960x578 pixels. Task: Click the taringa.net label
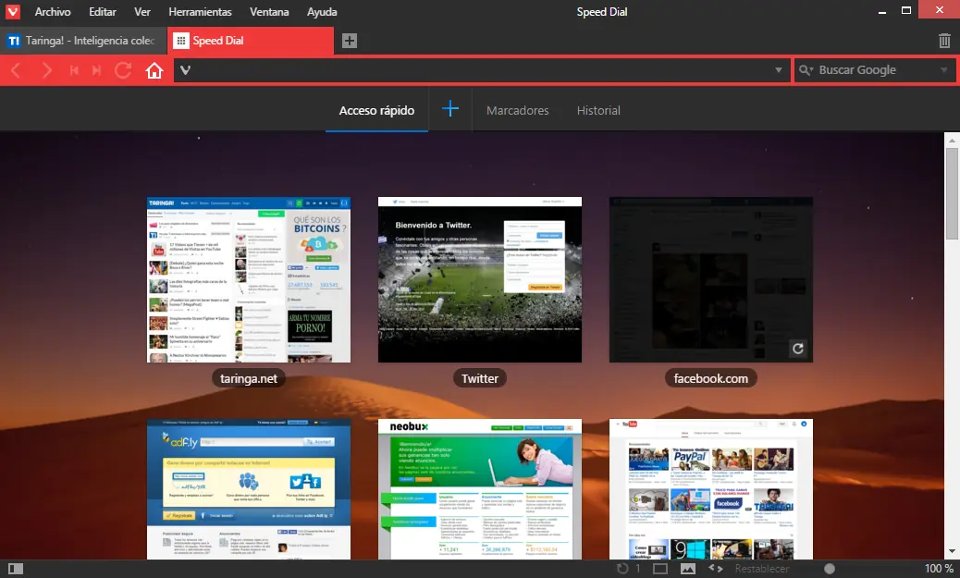click(249, 378)
